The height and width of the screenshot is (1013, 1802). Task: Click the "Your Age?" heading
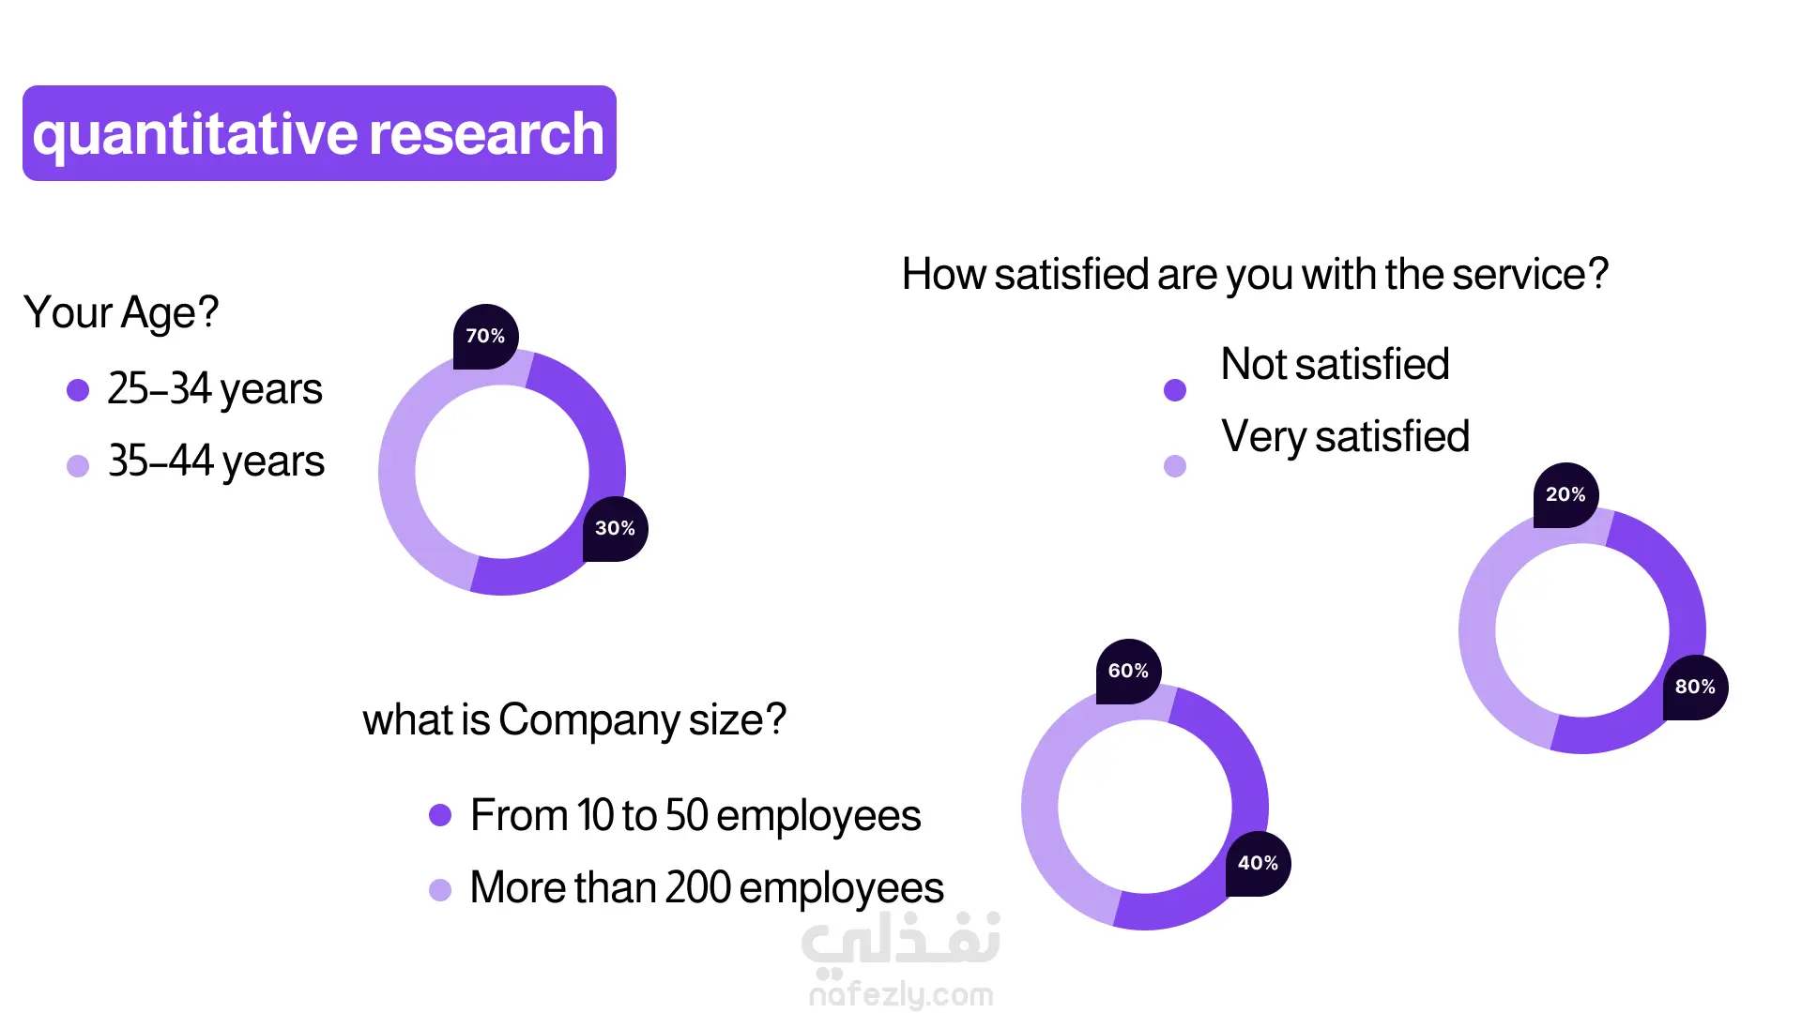(121, 312)
